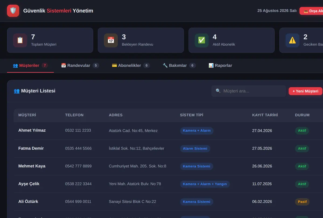
Task: Click the Aktif status badge for Mehmet Kaya
Action: (x=302, y=166)
